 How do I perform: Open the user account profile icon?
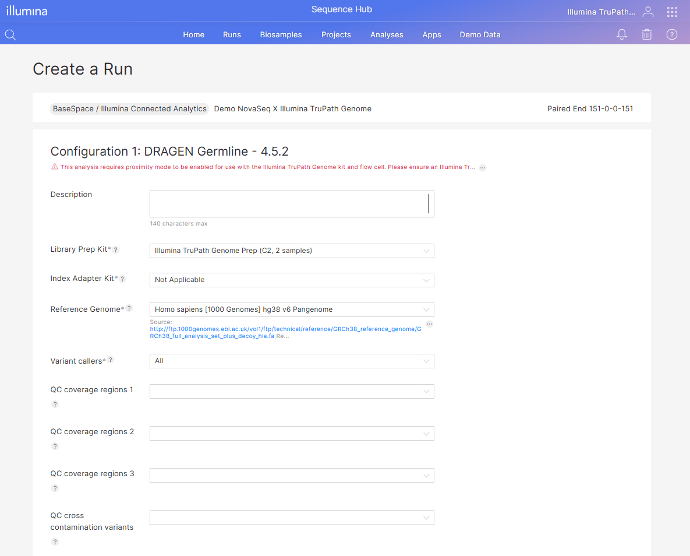[647, 12]
